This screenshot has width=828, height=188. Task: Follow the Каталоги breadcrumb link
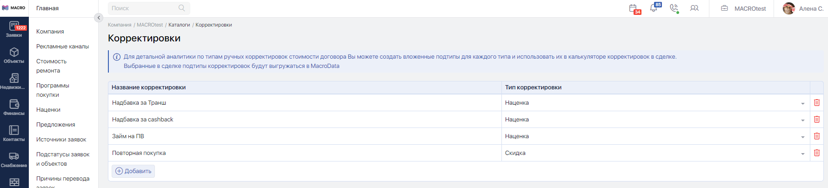(179, 25)
